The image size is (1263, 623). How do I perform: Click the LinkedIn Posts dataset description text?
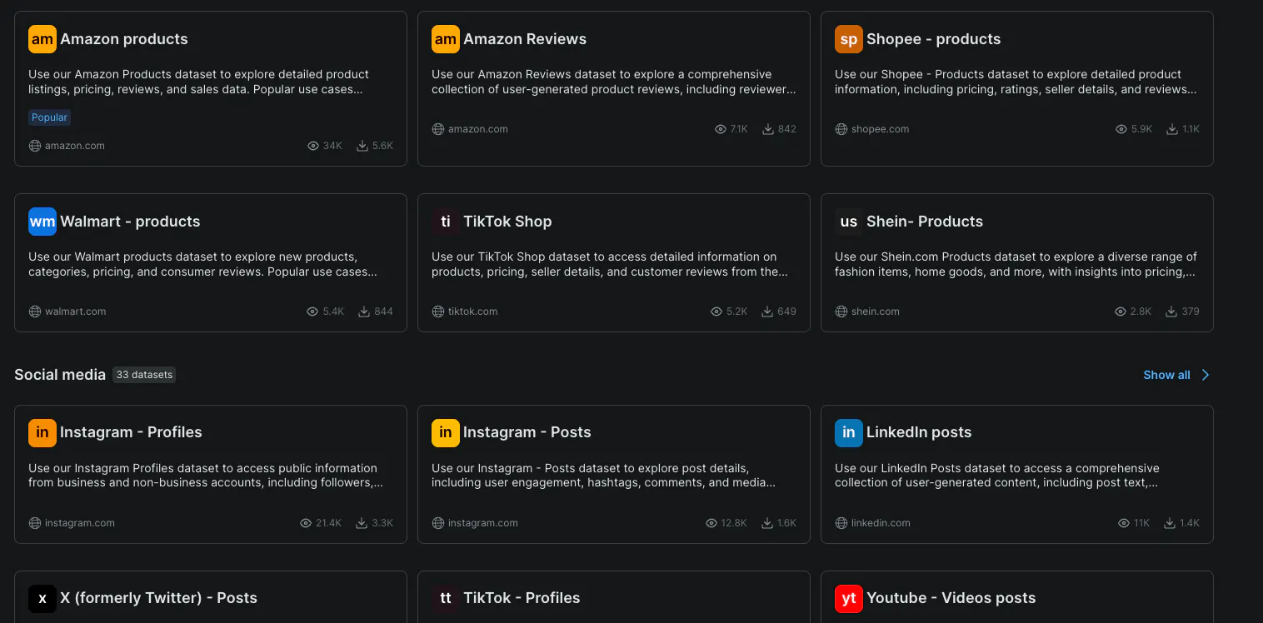[997, 476]
